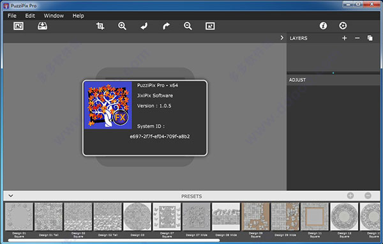Select Design 07 Square preset thumbnail
The image size is (383, 244).
[x=167, y=217]
